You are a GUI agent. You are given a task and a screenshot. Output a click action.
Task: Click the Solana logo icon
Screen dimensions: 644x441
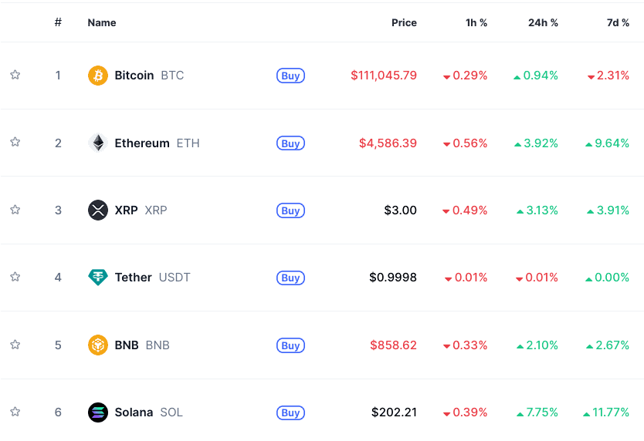98,412
